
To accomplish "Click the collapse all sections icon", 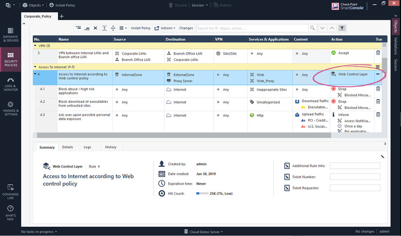I will (113, 28).
